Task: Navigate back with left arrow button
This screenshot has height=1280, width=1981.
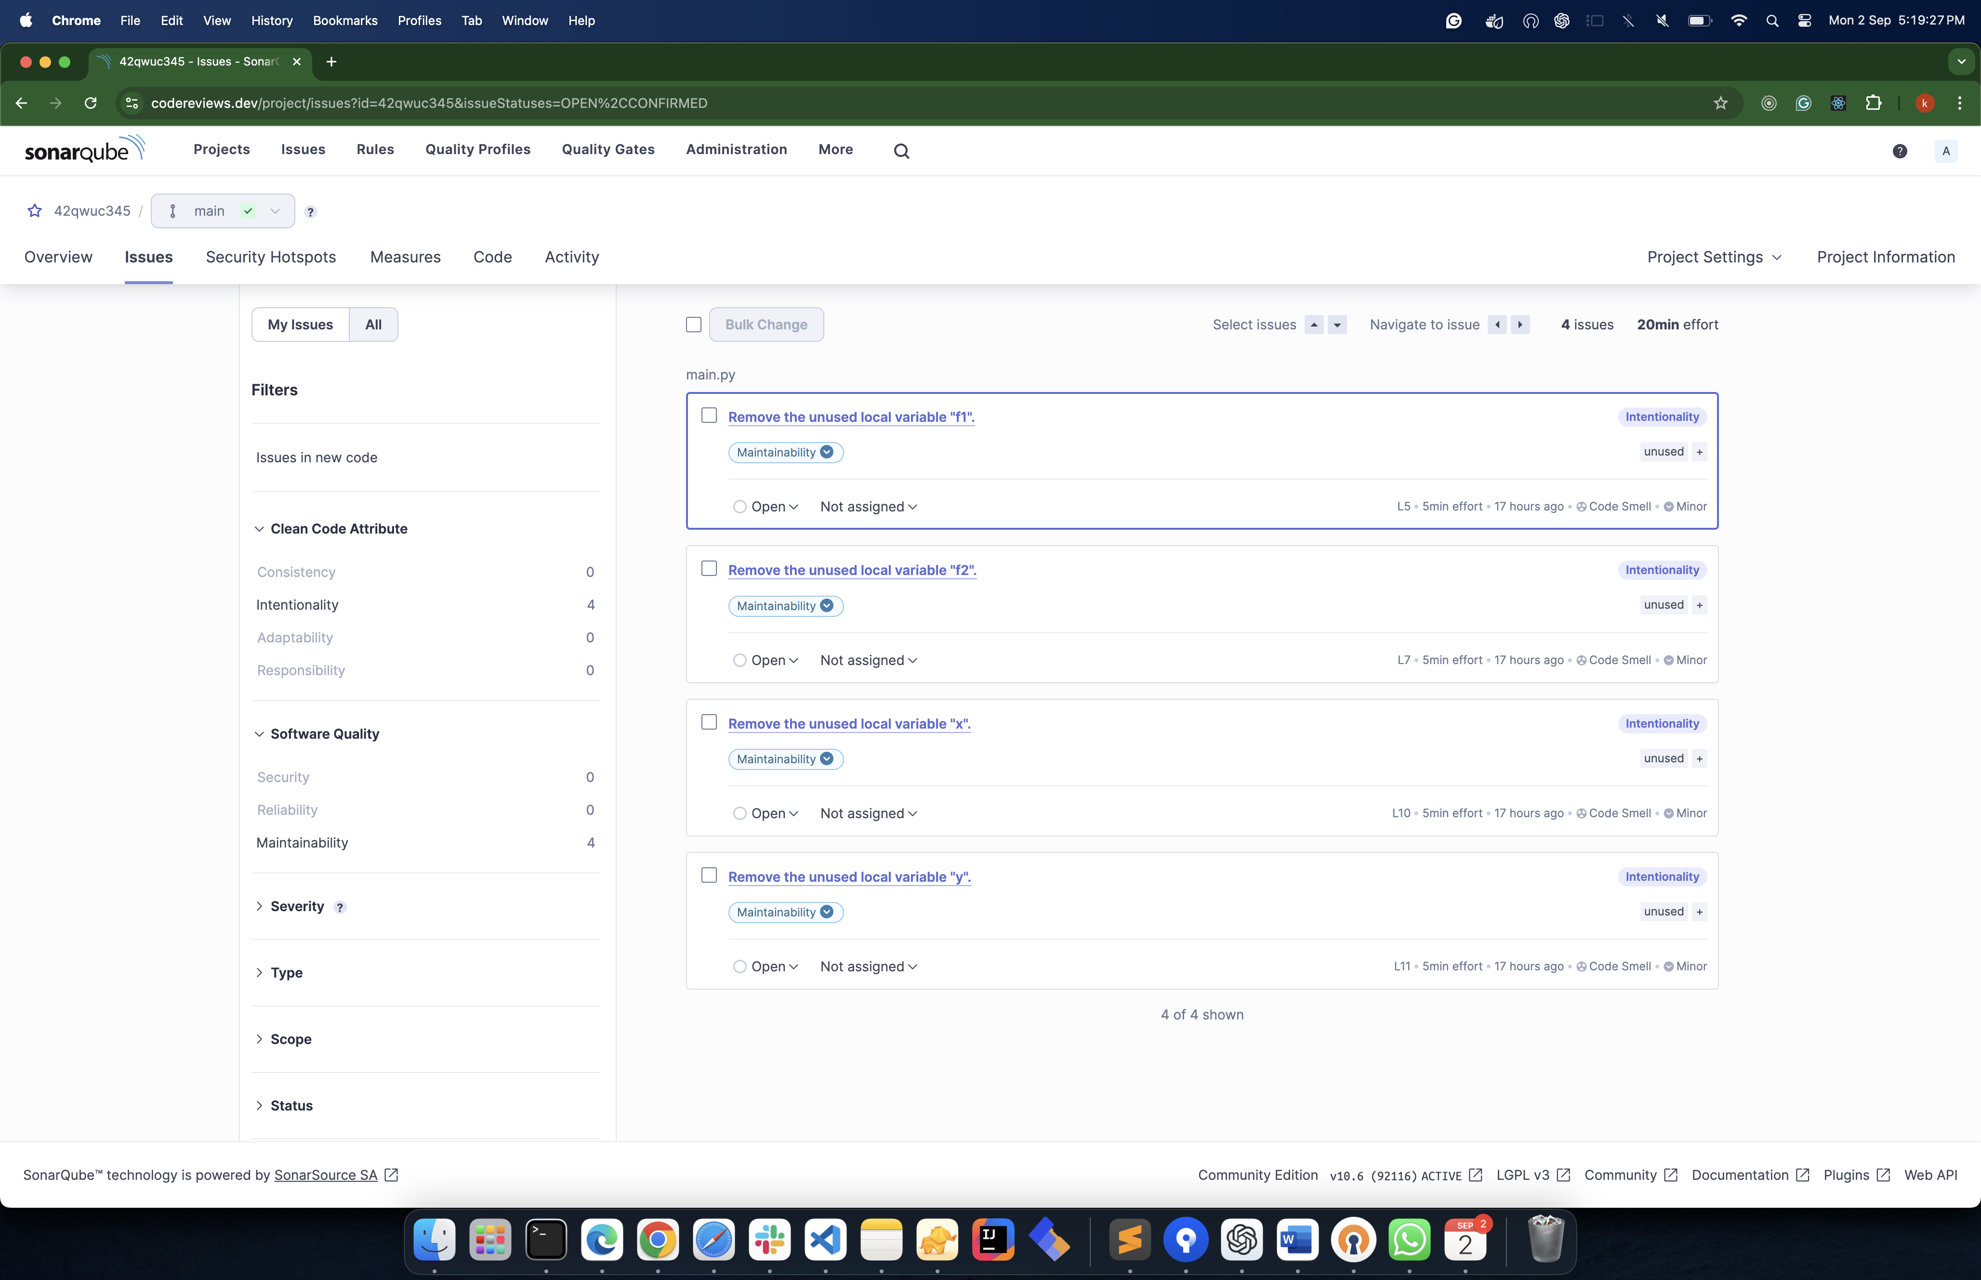Action: tap(1497, 325)
